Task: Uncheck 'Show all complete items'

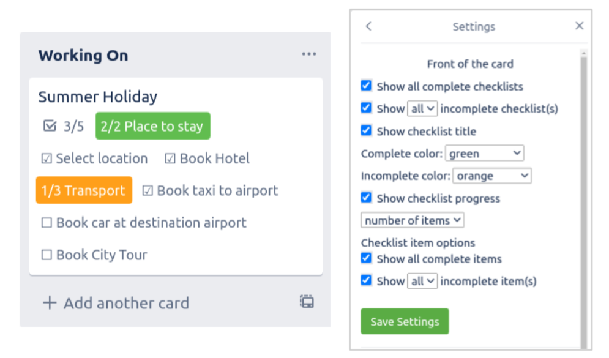Action: pos(366,258)
